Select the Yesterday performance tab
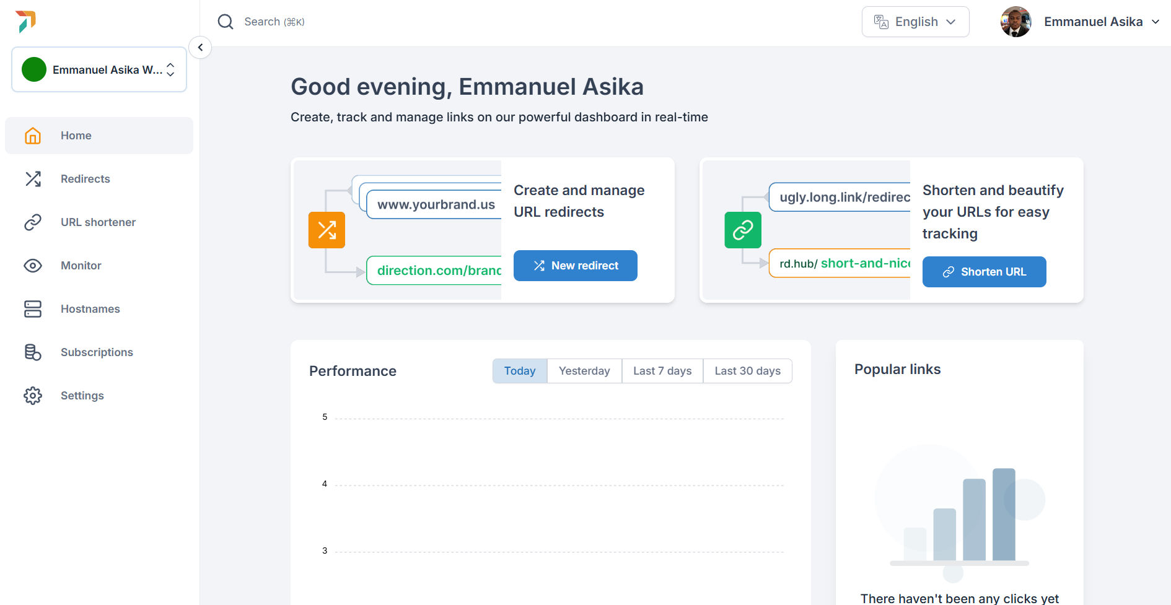1171x605 pixels. [x=584, y=371]
